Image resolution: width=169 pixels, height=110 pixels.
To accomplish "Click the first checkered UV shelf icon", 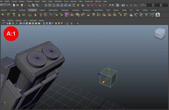I will click(136, 15).
